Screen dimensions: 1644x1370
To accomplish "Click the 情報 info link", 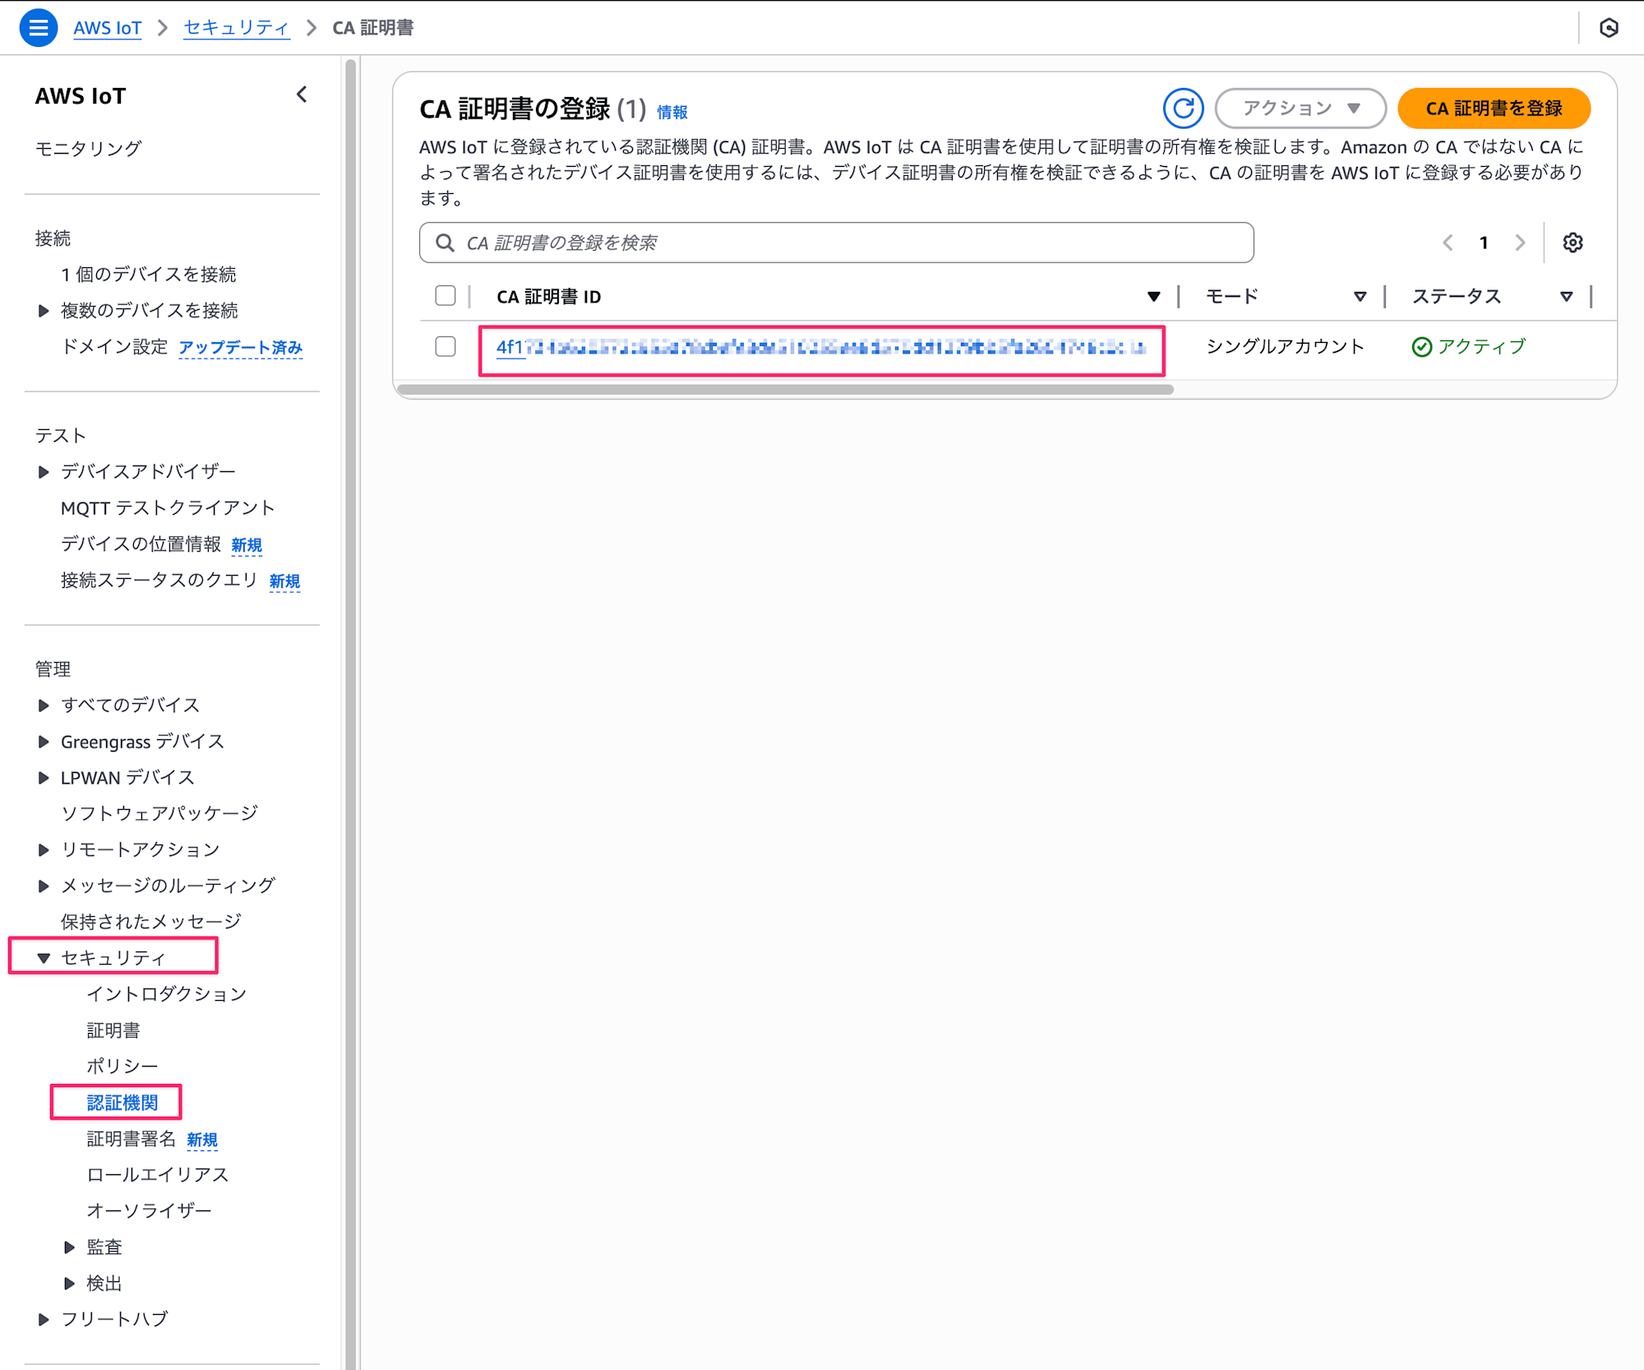I will coord(672,112).
